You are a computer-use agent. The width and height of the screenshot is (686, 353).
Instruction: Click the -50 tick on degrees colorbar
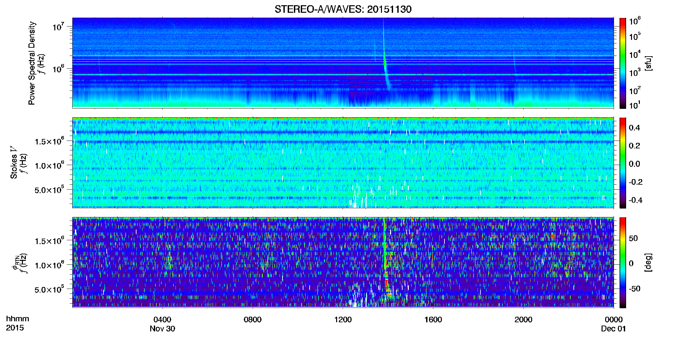(634, 289)
